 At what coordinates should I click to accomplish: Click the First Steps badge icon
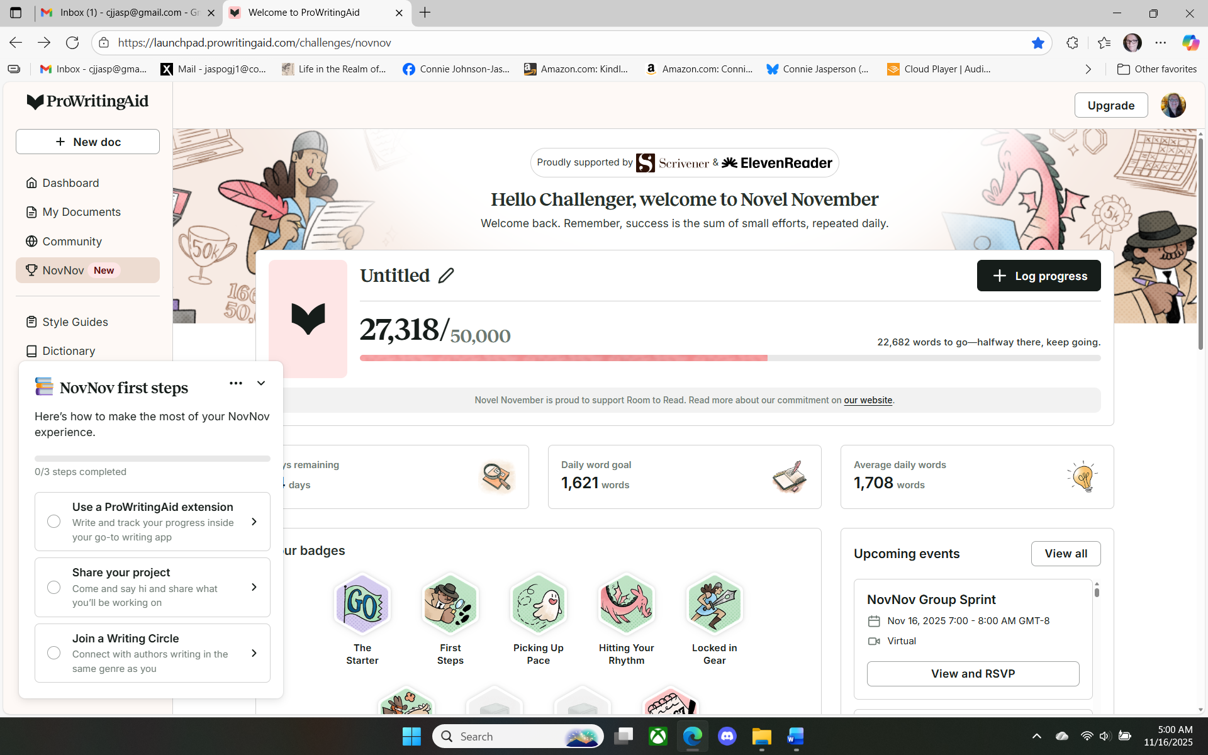click(x=450, y=604)
